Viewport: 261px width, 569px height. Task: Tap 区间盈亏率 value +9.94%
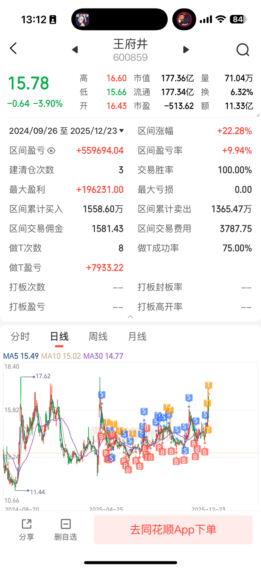click(x=237, y=151)
